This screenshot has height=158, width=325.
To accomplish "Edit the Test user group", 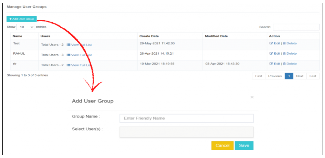I will 275,43.
